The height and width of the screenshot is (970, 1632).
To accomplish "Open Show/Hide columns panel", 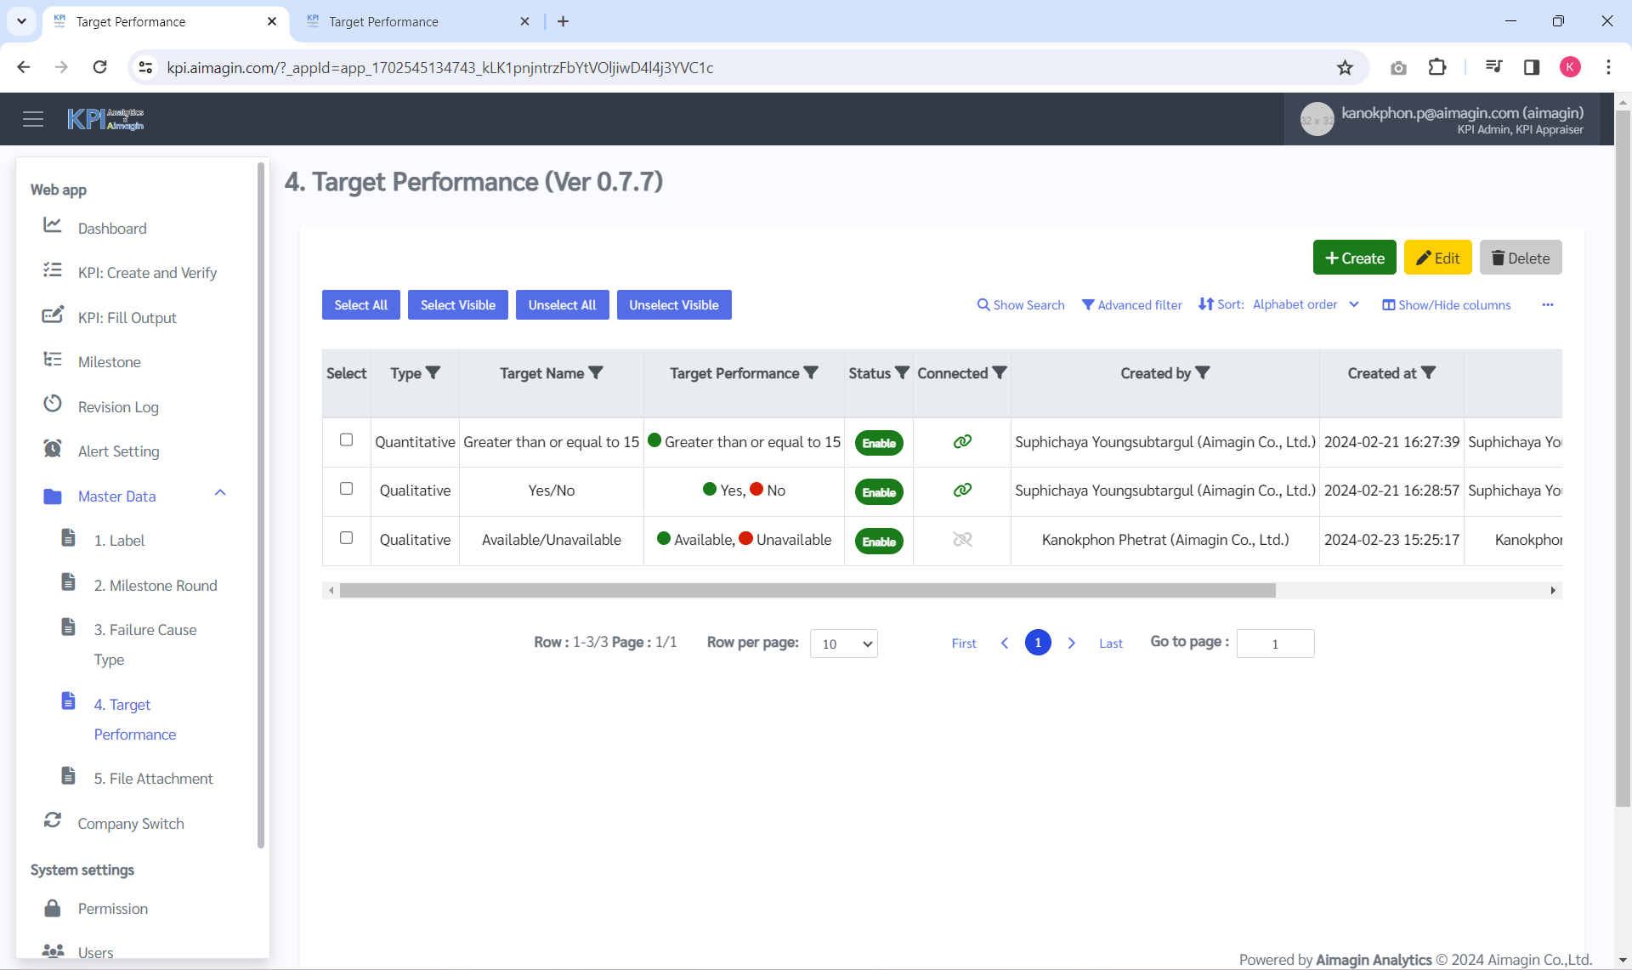I will pos(1446,304).
